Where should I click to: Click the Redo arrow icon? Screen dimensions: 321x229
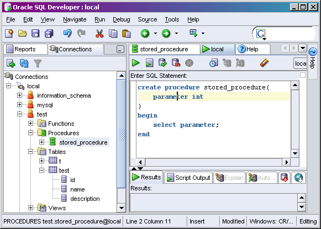(x=81, y=33)
